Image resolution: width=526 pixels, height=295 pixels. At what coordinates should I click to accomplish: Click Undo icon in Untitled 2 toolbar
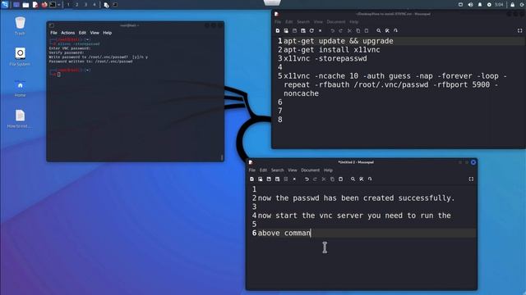click(307, 179)
